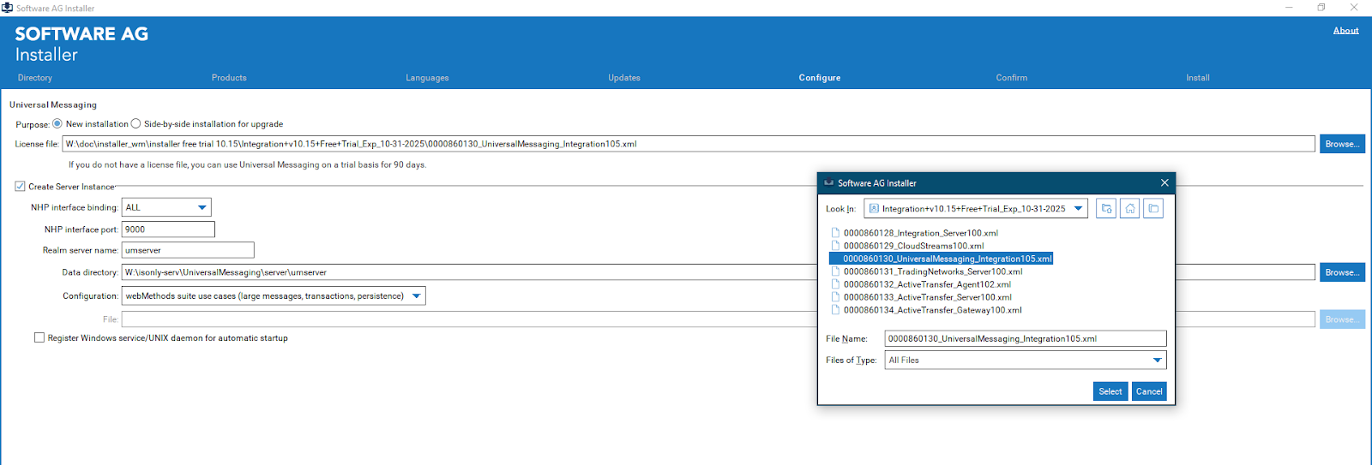Select the New installation radio button
The height and width of the screenshot is (465, 1372).
57,123
